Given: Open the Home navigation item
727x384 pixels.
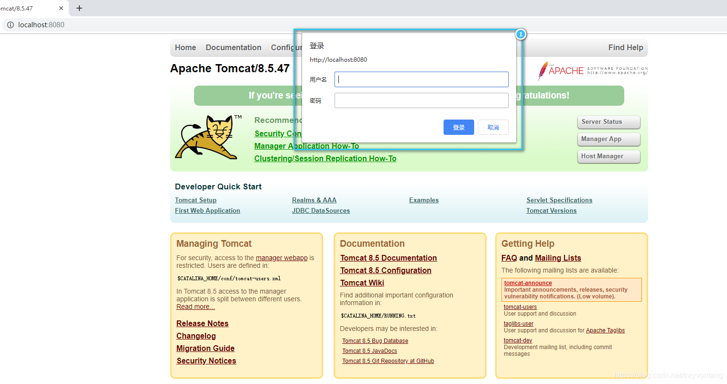Looking at the screenshot, I should coord(185,47).
